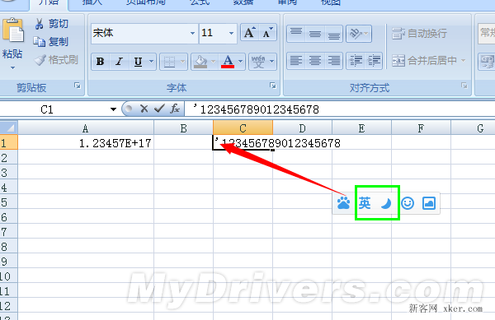
Task: Click the Increase Indent button
Action: click(374, 60)
